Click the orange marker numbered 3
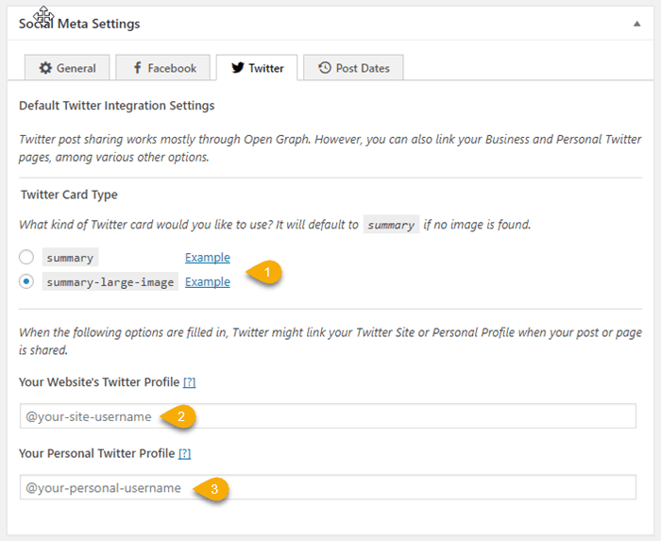661x541 pixels. click(213, 488)
